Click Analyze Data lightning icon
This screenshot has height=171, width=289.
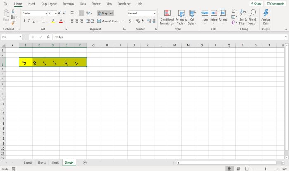tap(266, 13)
